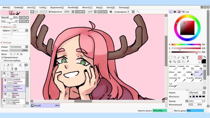
Task: Open the layer "Режим" Умножение dropdown
Action: (x=27, y=47)
